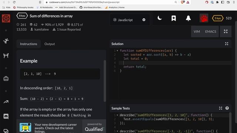Enable EMACS editor mode
The width and height of the screenshot is (237, 133).
211,31
